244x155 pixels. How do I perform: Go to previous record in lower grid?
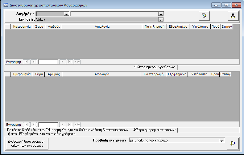[34, 125]
